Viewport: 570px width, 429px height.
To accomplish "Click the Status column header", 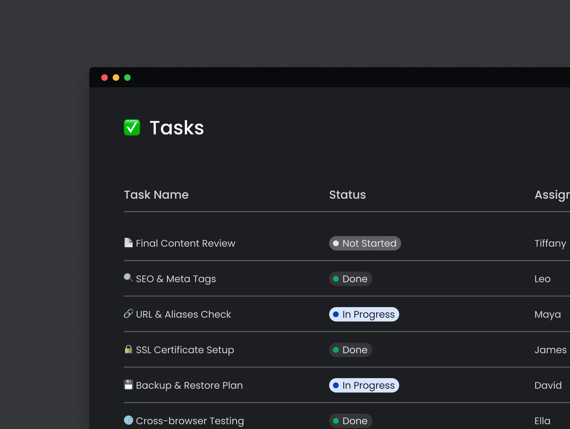I will pyautogui.click(x=347, y=195).
